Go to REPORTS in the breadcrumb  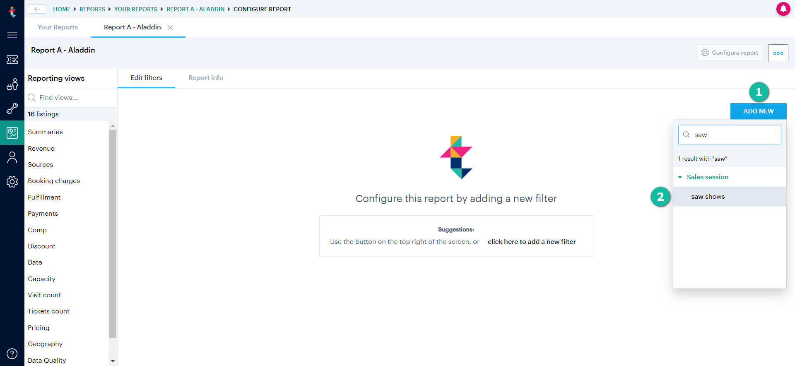pyautogui.click(x=92, y=9)
